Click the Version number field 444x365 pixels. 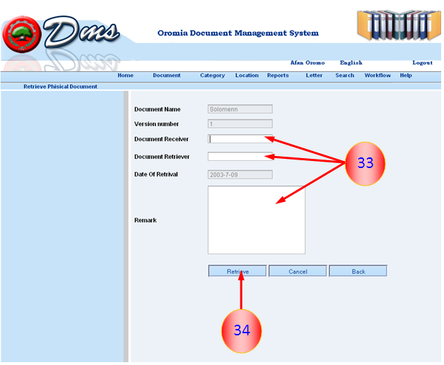point(240,124)
